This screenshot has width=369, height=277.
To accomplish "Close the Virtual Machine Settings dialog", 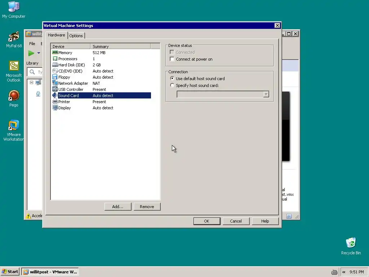I will (277, 26).
